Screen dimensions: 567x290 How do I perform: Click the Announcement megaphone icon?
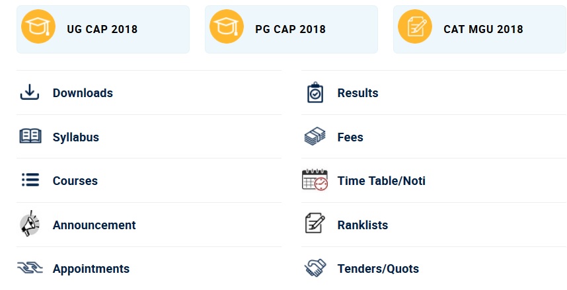tap(30, 224)
